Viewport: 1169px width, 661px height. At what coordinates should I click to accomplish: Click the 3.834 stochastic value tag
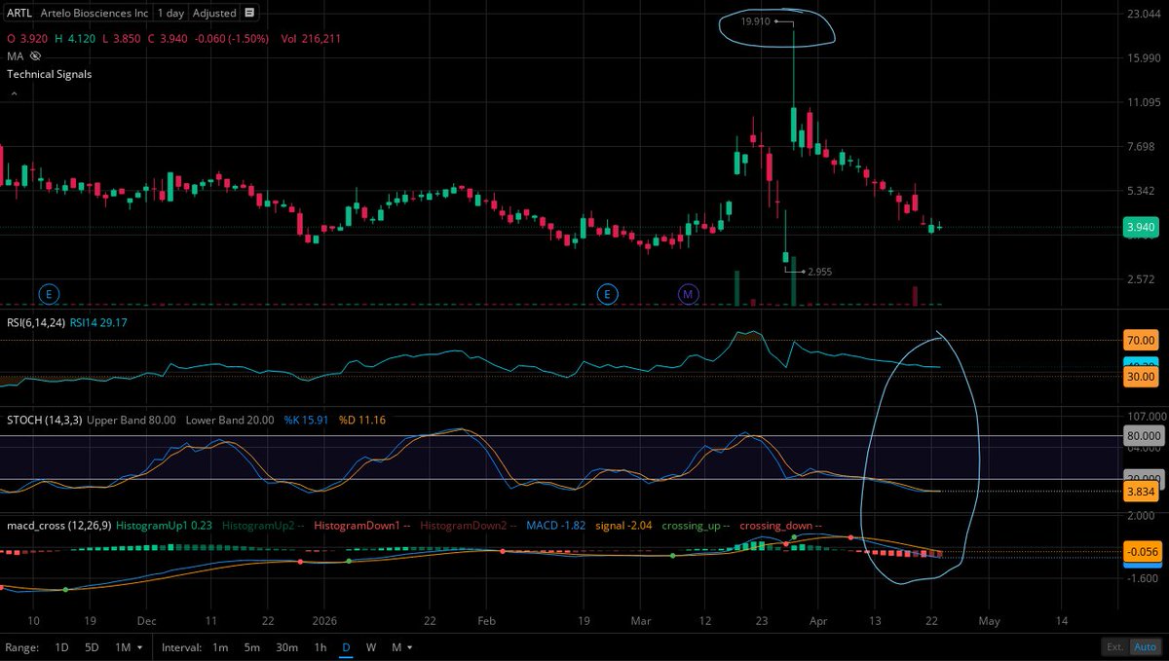(x=1141, y=493)
